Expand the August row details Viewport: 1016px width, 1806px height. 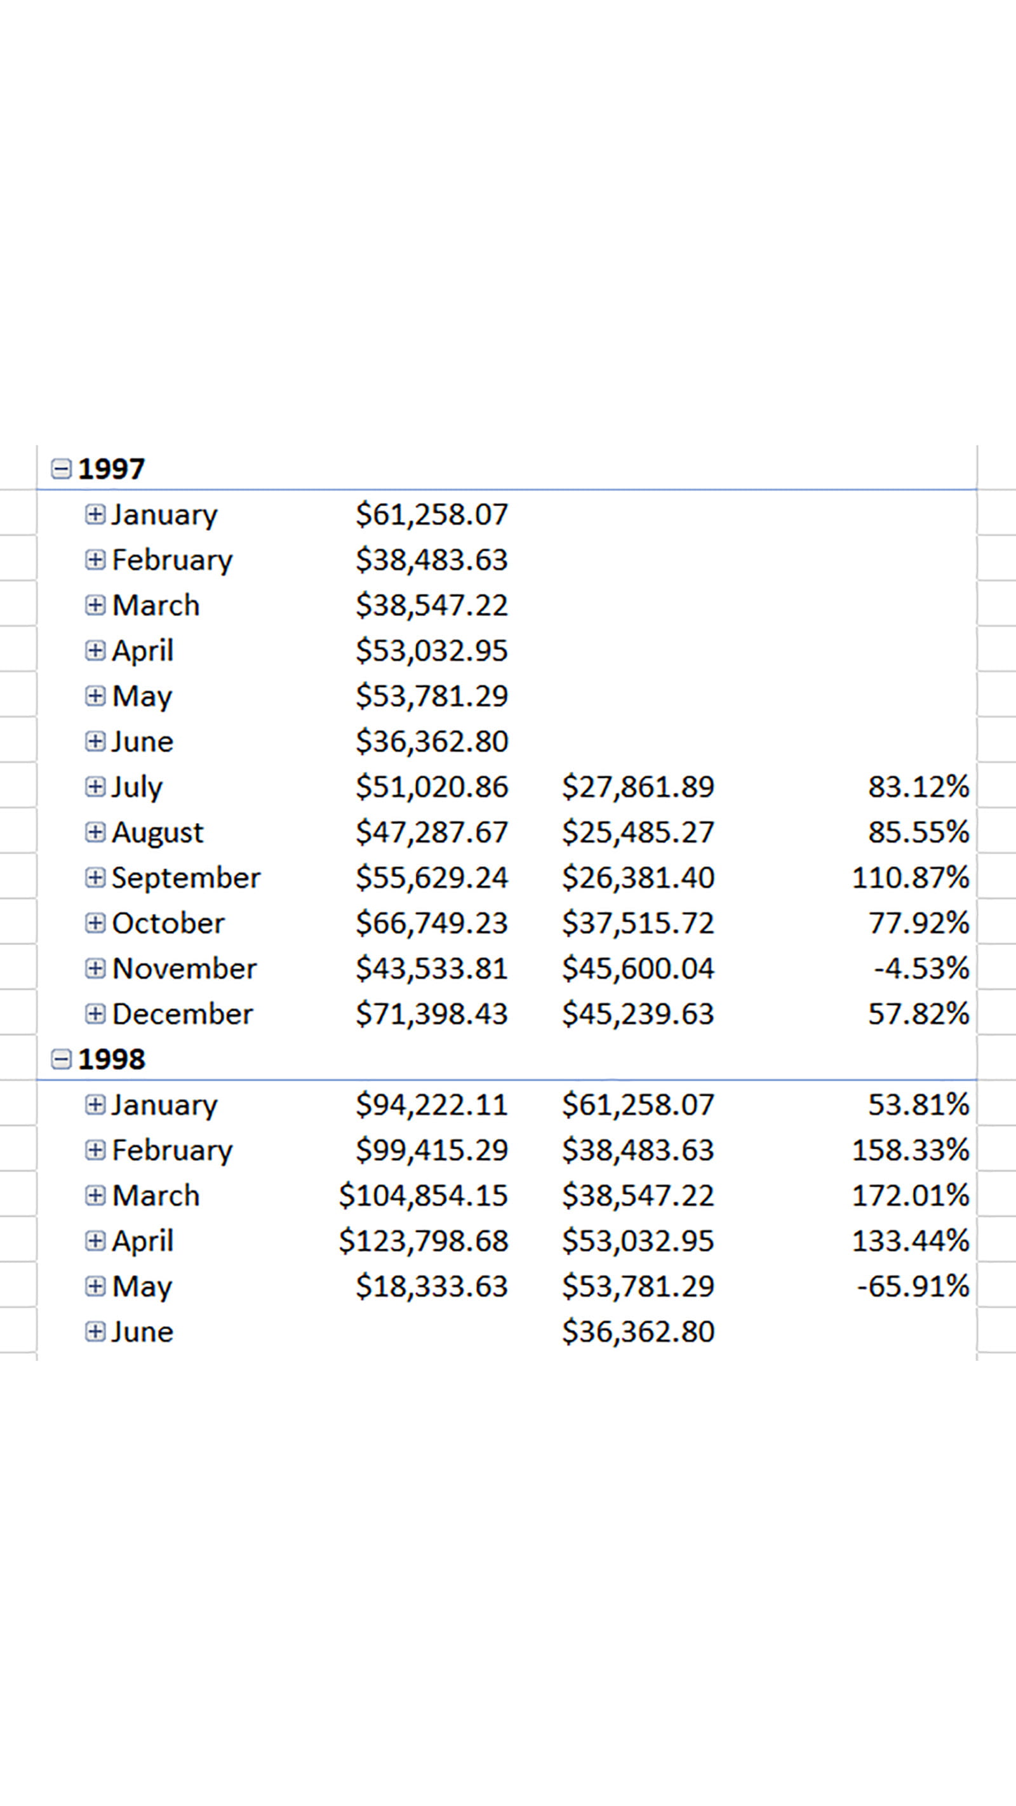coord(95,832)
